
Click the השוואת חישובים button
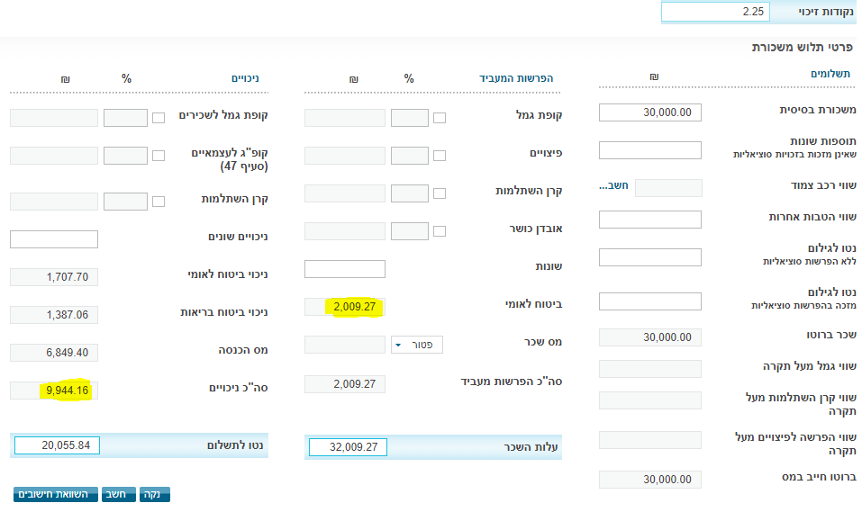pos(56,494)
